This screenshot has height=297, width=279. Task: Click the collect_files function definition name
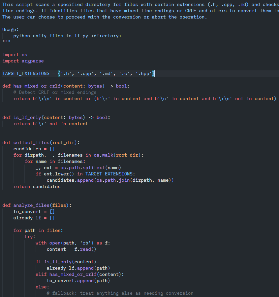[31, 142]
